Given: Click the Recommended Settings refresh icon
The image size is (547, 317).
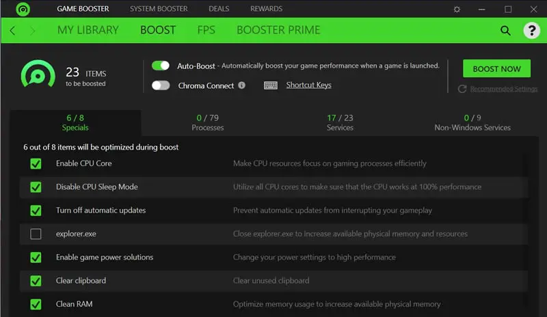Looking at the screenshot, I should [462, 89].
